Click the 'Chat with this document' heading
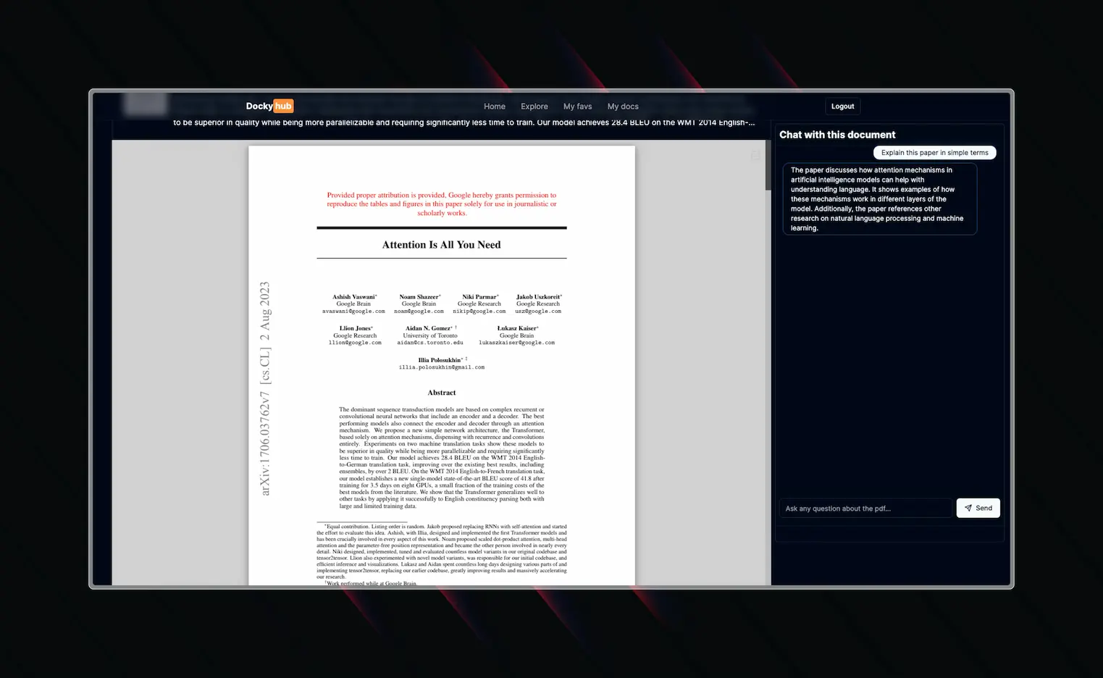The image size is (1103, 678). [837, 135]
